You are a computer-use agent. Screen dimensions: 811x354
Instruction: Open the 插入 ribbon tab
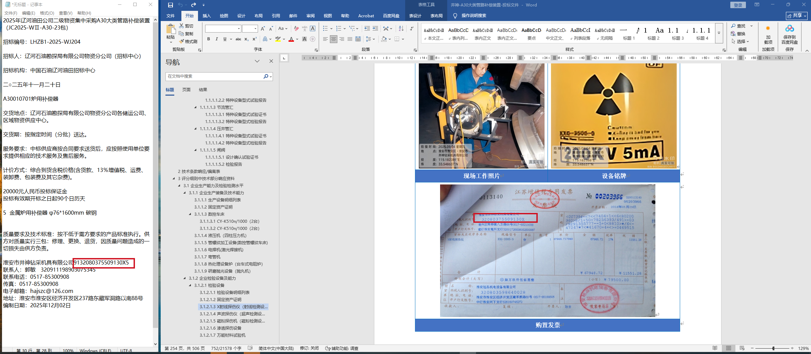click(206, 16)
